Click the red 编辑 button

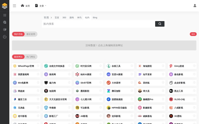pyautogui.click(x=193, y=34)
